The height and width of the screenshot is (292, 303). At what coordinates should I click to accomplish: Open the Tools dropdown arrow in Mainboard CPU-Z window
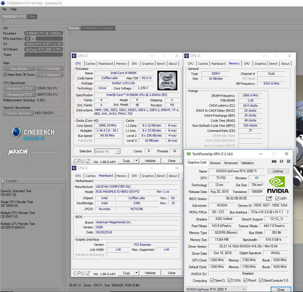[136, 273]
